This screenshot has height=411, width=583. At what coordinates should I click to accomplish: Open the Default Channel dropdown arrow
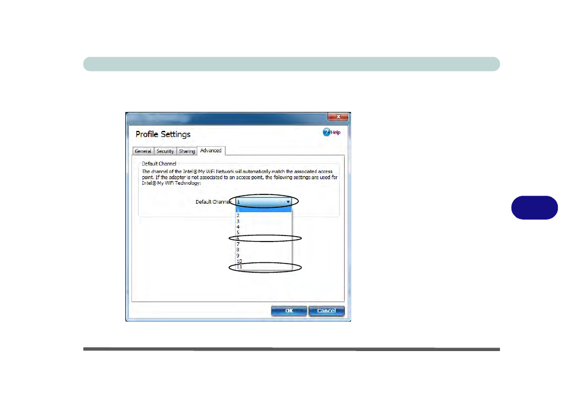(x=288, y=201)
